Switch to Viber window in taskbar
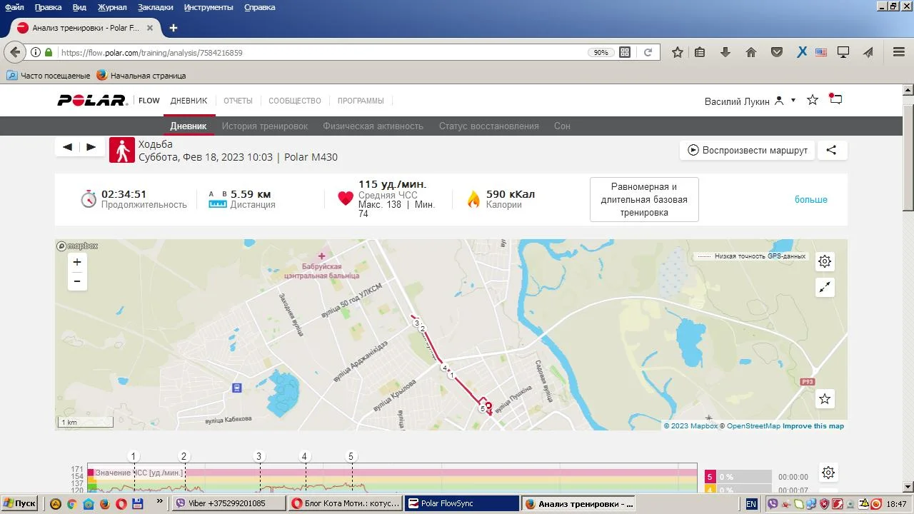914x514 pixels. pyautogui.click(x=230, y=503)
